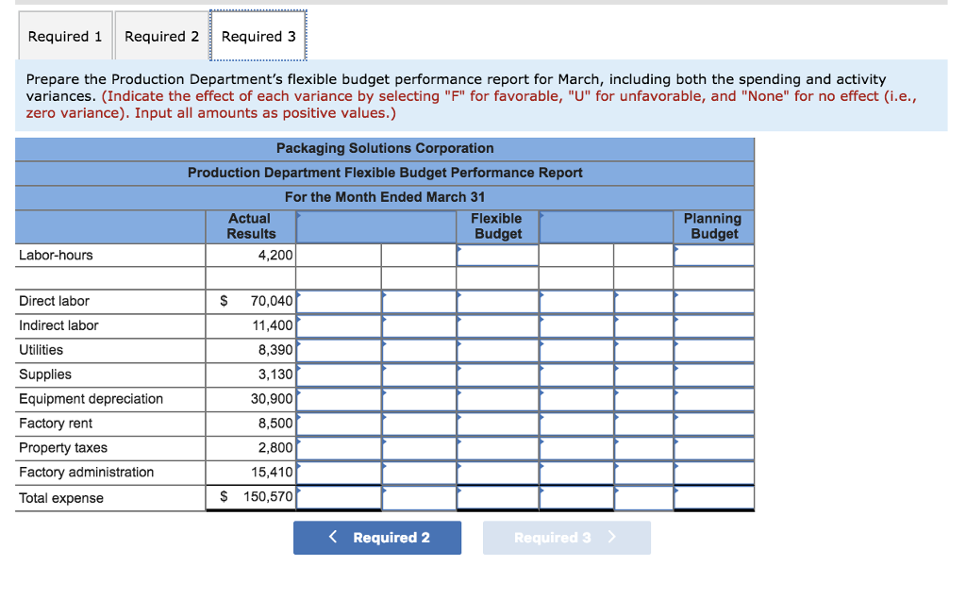Click Total expense spending variance amount cell

[x=339, y=498]
